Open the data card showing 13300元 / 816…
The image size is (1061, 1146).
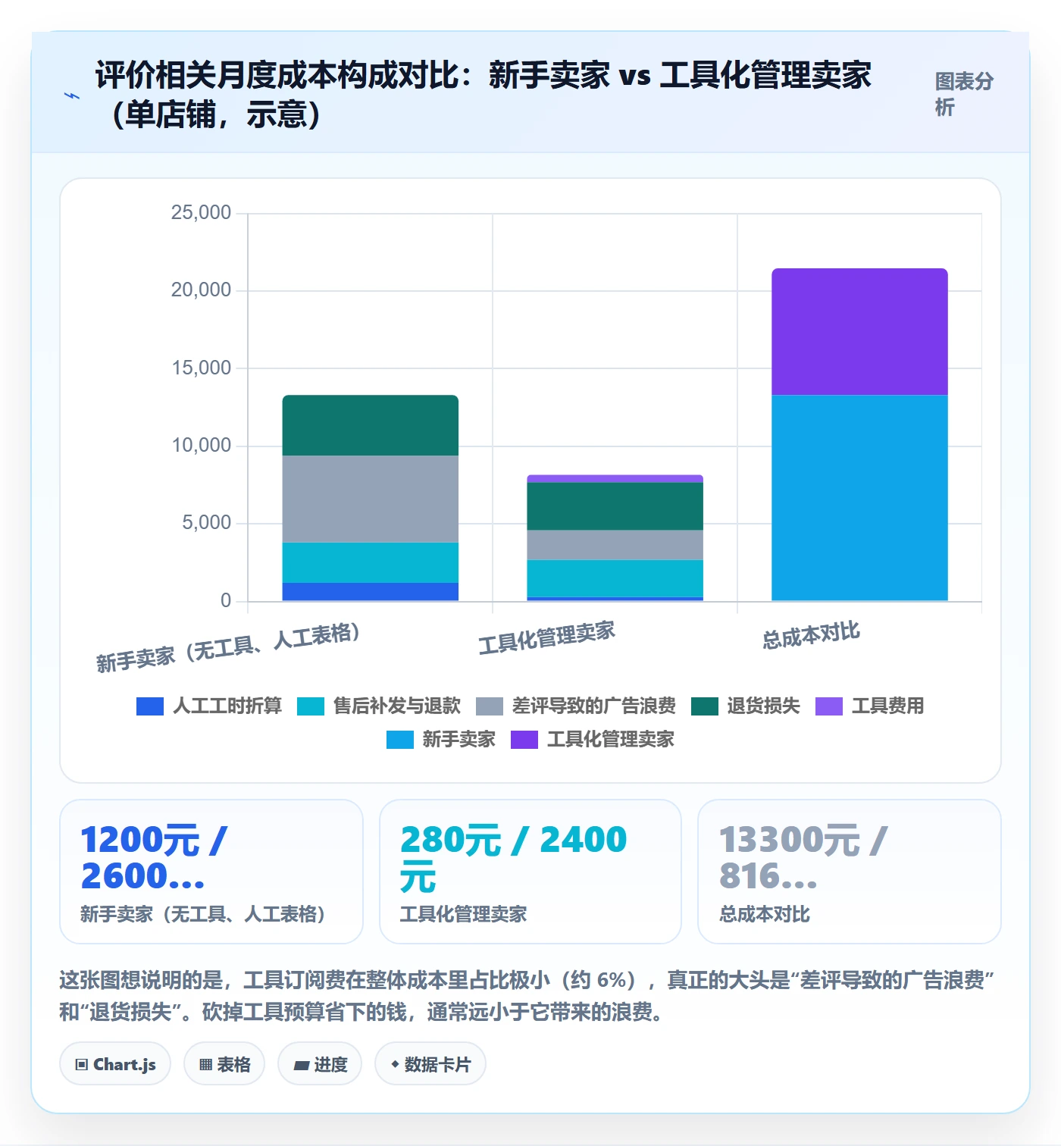(850, 872)
